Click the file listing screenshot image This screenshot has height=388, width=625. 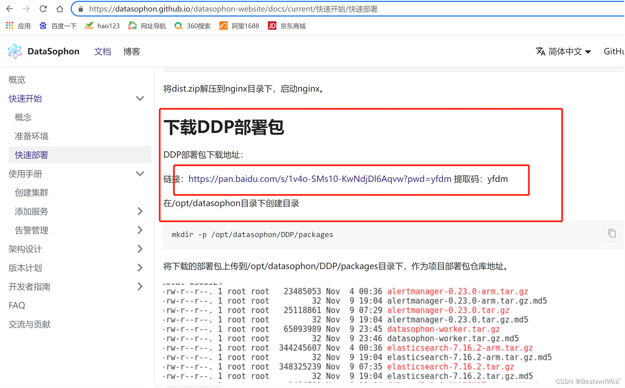[358, 333]
